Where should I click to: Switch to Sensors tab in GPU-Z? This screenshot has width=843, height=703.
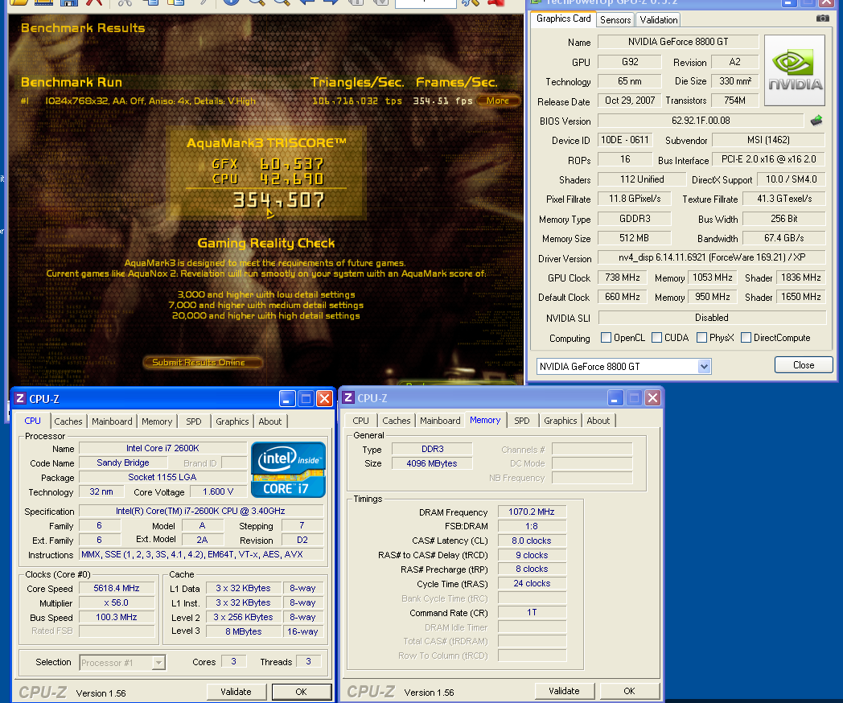pos(615,20)
